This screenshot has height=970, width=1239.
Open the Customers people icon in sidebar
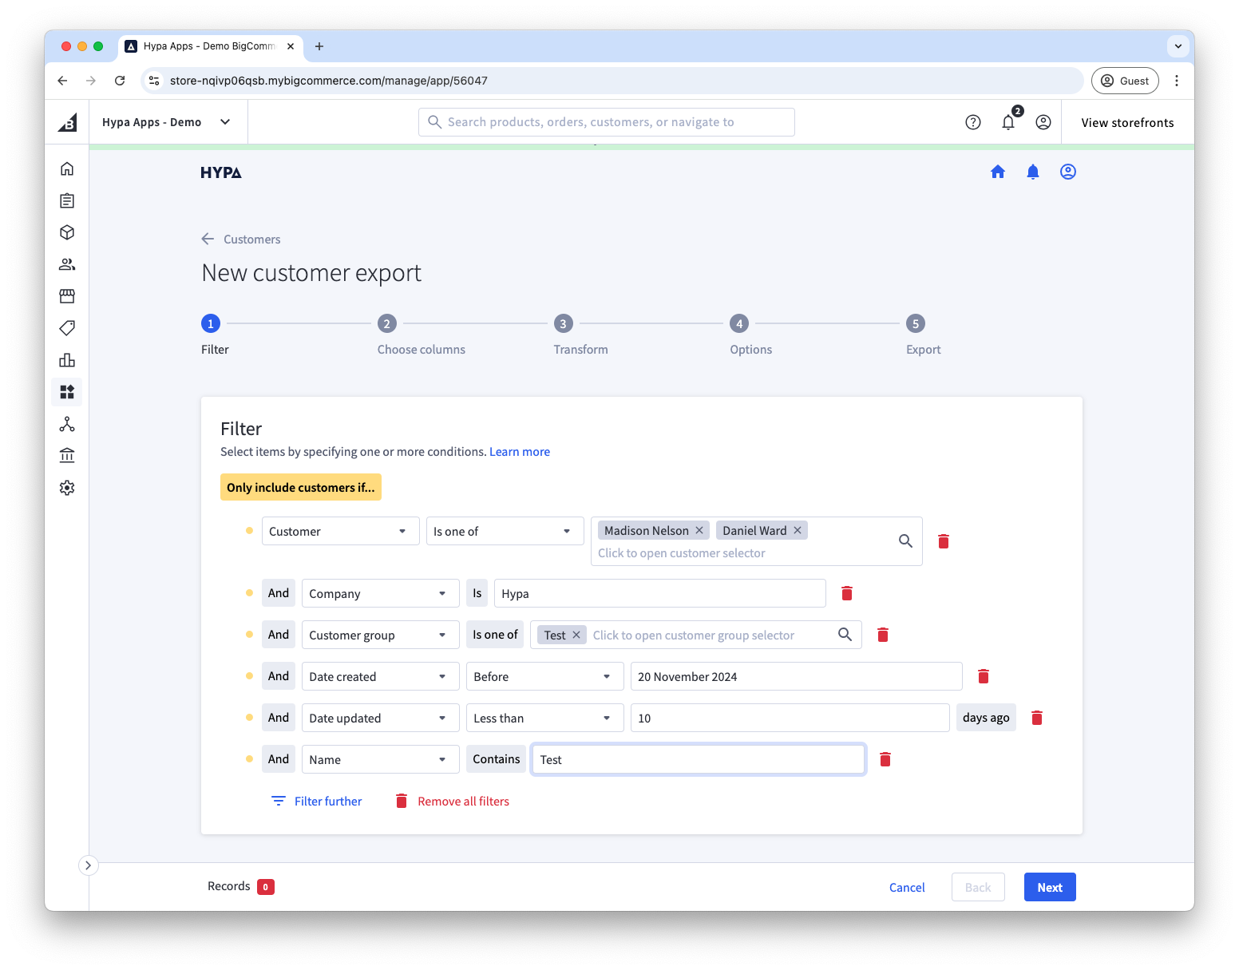67,264
